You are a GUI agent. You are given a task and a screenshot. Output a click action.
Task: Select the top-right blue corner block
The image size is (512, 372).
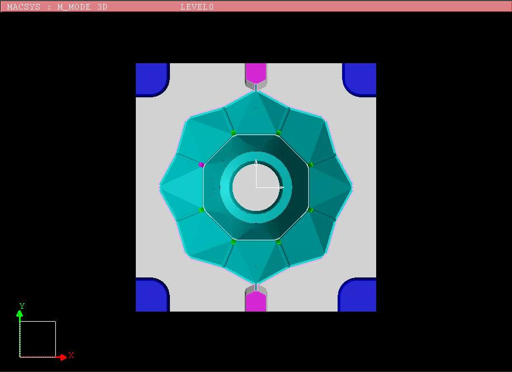point(359,80)
